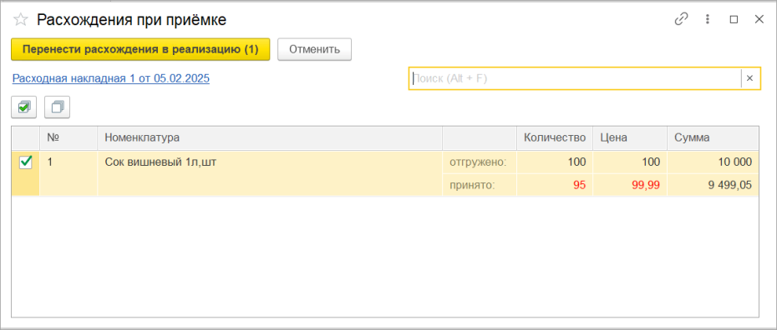
Task: Add this form to favorites with star icon
Action: [20, 20]
